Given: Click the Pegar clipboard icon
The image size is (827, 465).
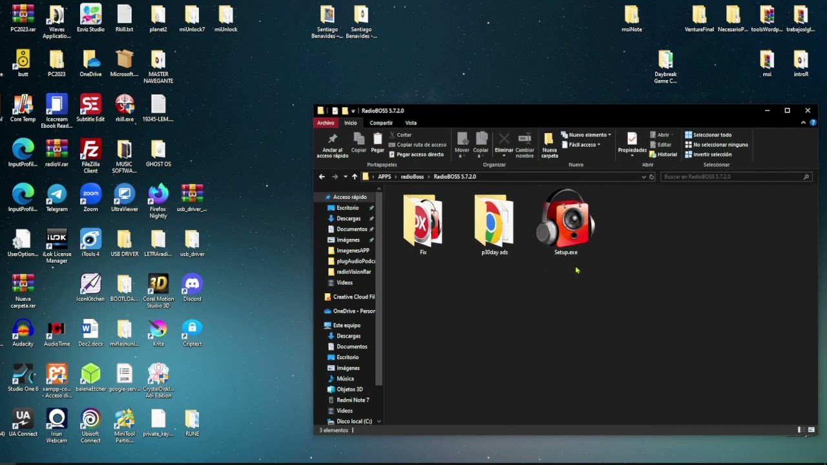Looking at the screenshot, I should (377, 143).
